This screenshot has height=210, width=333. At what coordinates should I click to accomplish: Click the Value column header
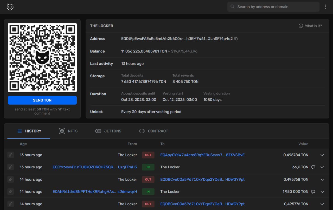[303, 144]
